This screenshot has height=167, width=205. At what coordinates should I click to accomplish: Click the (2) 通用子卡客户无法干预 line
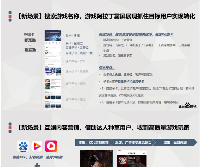(x=139, y=102)
